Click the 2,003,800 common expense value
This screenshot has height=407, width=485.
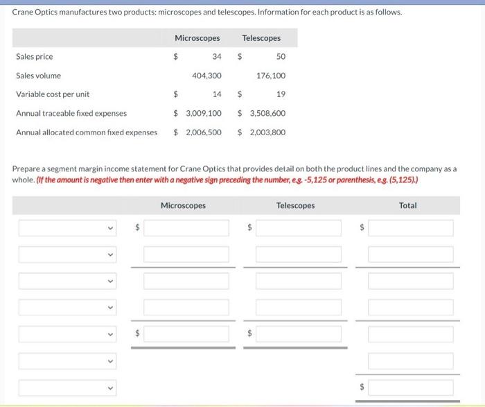(x=267, y=132)
